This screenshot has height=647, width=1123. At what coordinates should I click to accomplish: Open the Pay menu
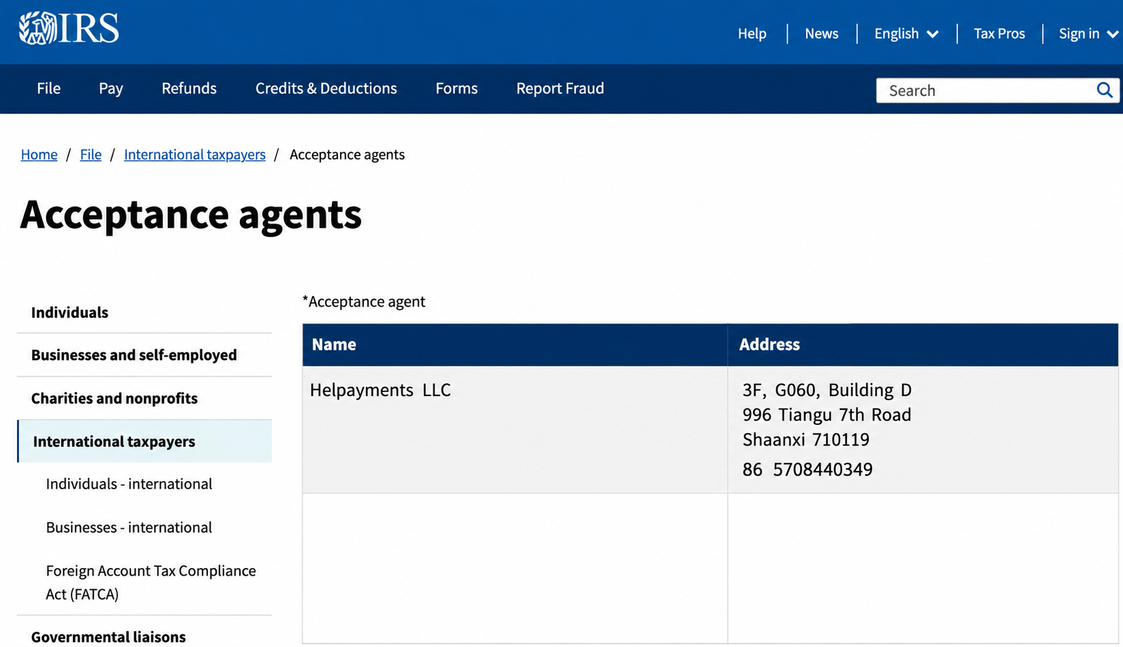tap(111, 88)
